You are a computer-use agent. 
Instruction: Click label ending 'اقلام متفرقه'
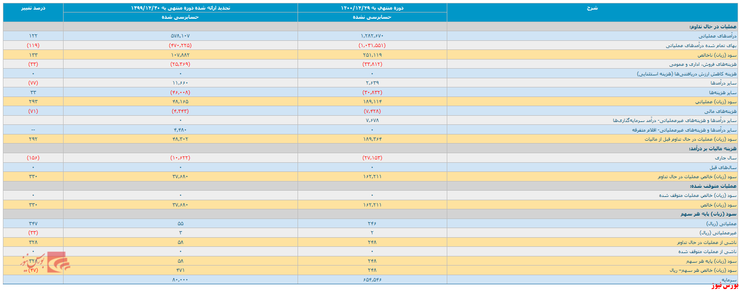(x=684, y=130)
